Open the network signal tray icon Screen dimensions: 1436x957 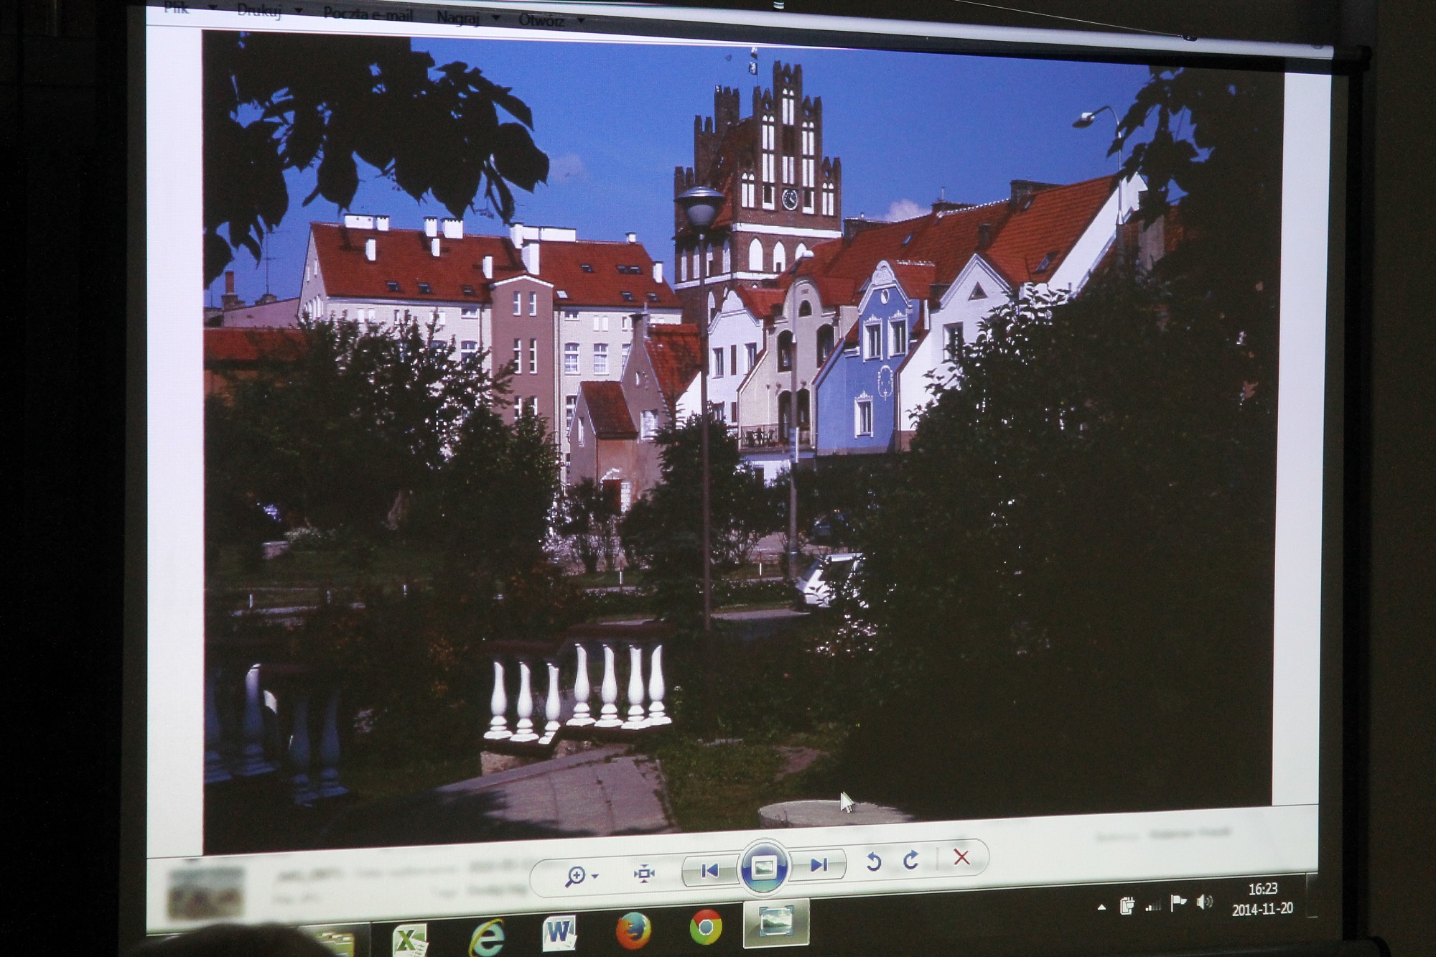[x=1153, y=905]
